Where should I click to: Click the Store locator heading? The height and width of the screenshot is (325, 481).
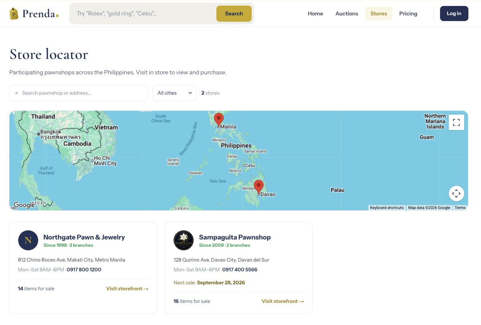click(x=49, y=54)
